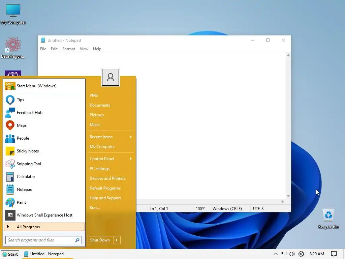This screenshot has height=259, width=345.
Task: Open Feedback Hub from start menu
Action: 44,113
